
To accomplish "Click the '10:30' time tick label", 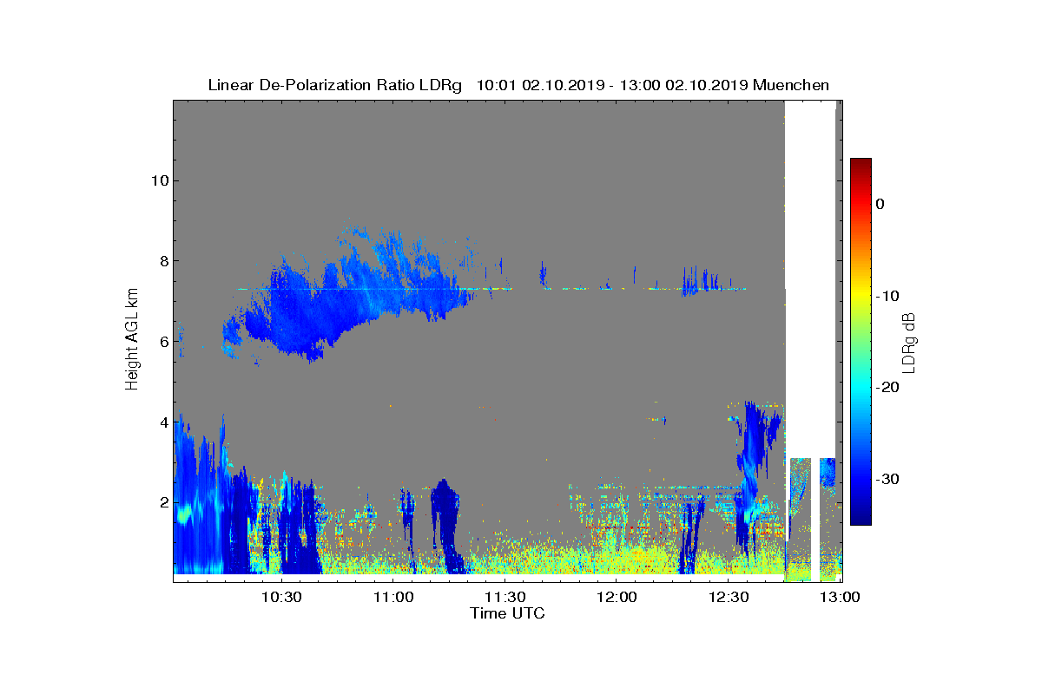I will tap(280, 597).
